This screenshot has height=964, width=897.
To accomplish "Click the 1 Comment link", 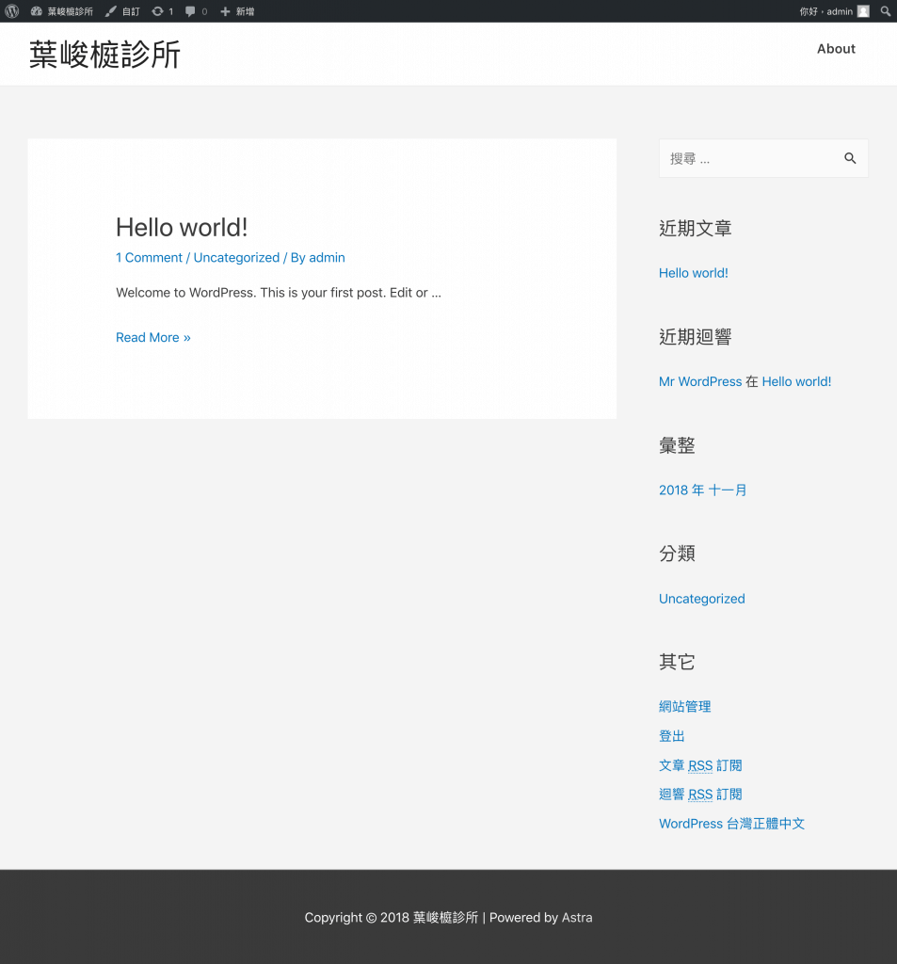I will (x=149, y=258).
